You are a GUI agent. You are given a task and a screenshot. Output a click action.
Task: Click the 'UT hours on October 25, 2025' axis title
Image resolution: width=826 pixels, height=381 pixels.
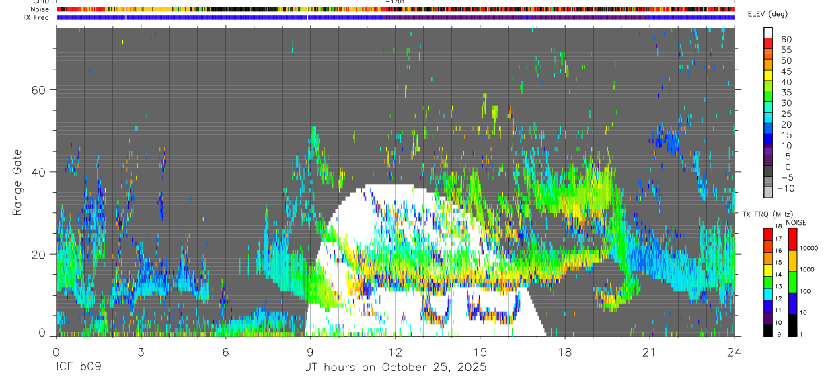pyautogui.click(x=395, y=368)
